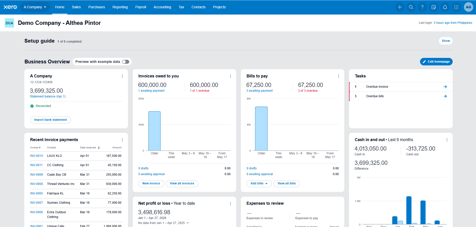Open the INV-0010 invoice link
Viewport: 476px width, 227px height.
[36, 156]
